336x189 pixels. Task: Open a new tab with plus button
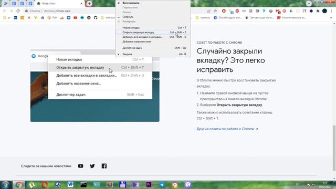(x=89, y=4)
